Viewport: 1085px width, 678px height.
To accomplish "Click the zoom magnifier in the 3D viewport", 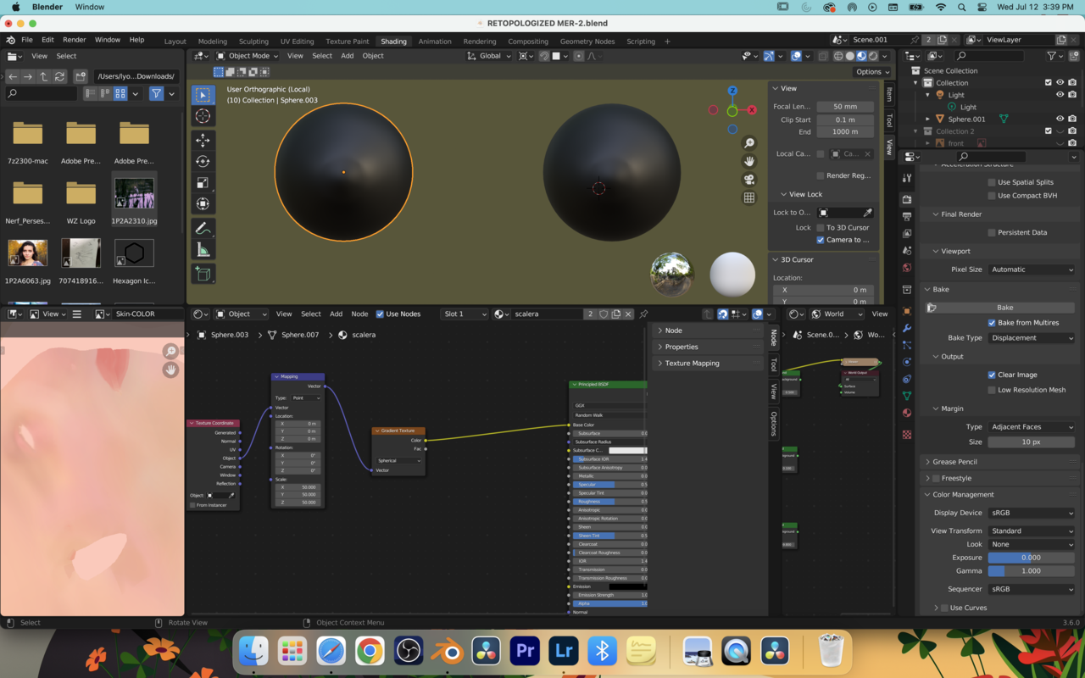I will point(749,143).
